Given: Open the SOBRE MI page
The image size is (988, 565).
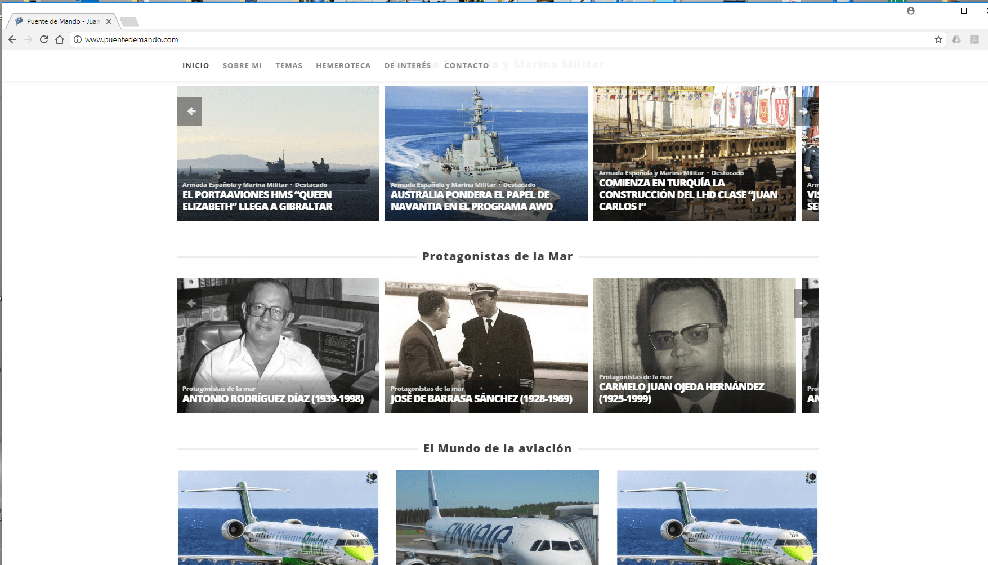Looking at the screenshot, I should point(242,66).
